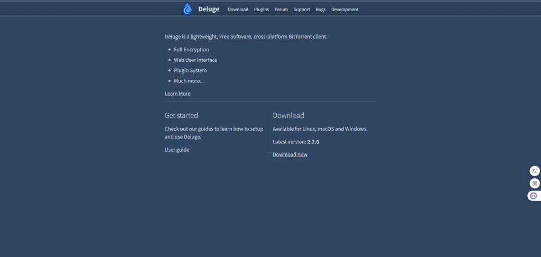Click the Deluge water-drop logo

pyautogui.click(x=188, y=8)
